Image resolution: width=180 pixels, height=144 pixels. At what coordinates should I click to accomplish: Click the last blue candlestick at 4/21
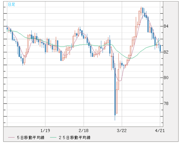coord(160,49)
